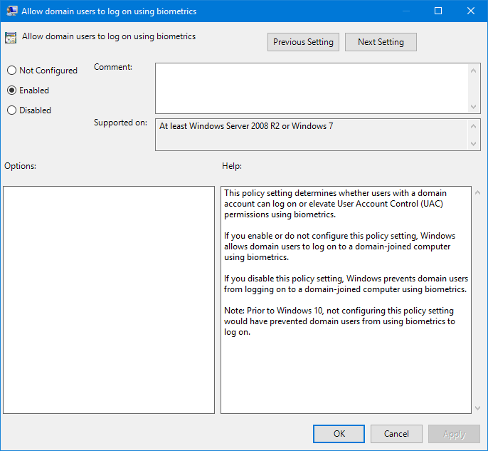
Task: Click the Comment box scroll up arrow
Action: [x=475, y=70]
